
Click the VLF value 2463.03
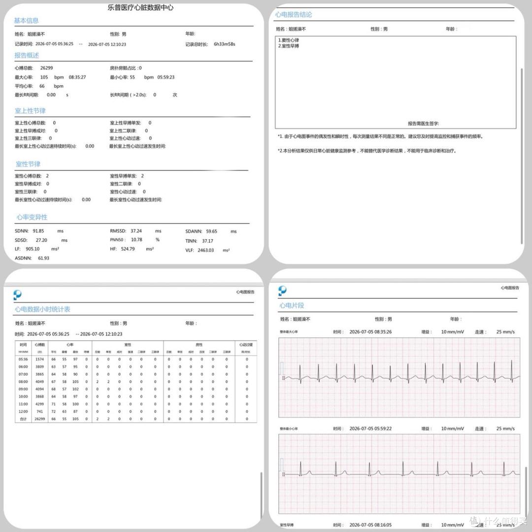pyautogui.click(x=205, y=250)
